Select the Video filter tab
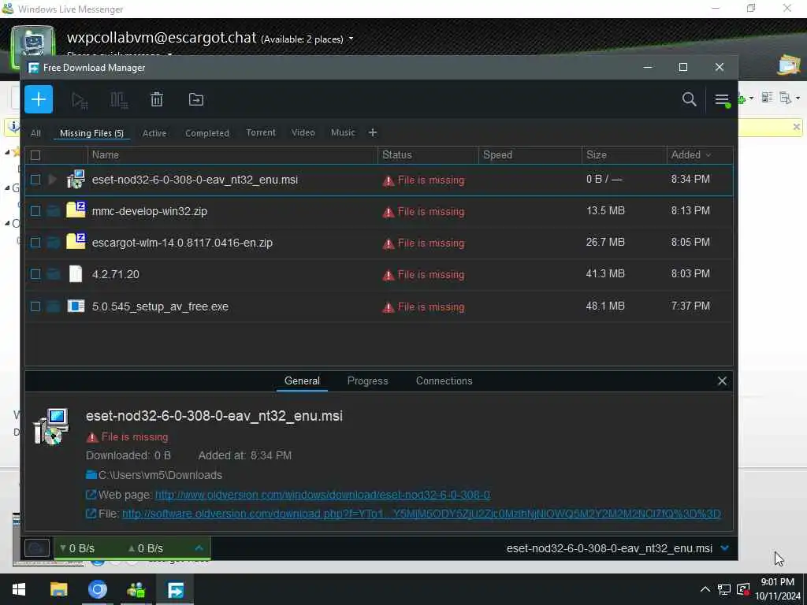Screen dimensions: 807x605 [x=303, y=132]
